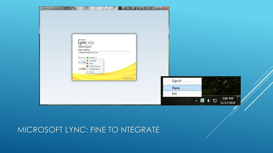273x153 pixels.
Task: Show hidden tray icons arrow
Action: (x=196, y=101)
